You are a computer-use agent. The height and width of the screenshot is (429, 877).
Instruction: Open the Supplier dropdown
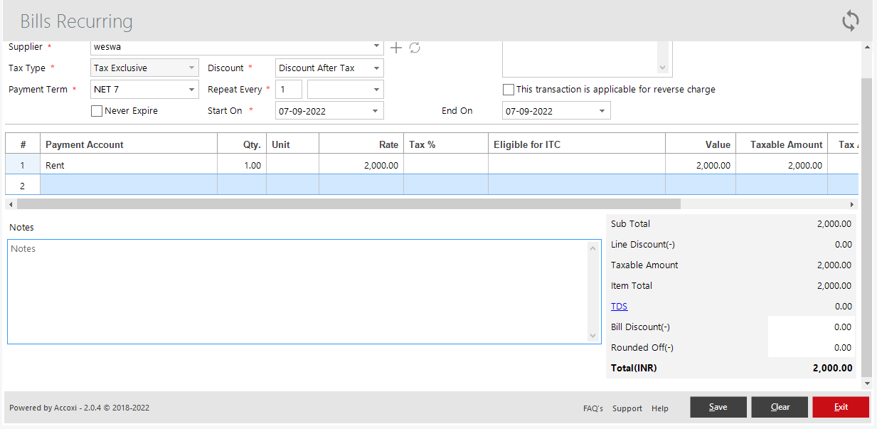[x=376, y=47]
